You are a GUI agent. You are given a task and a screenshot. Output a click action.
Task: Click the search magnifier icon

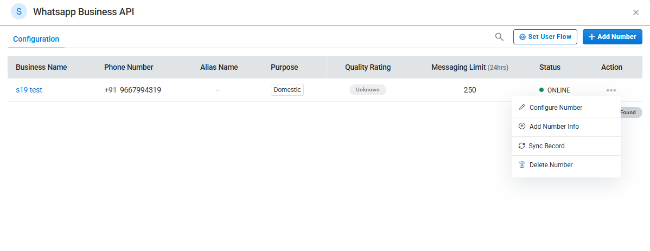click(x=499, y=37)
